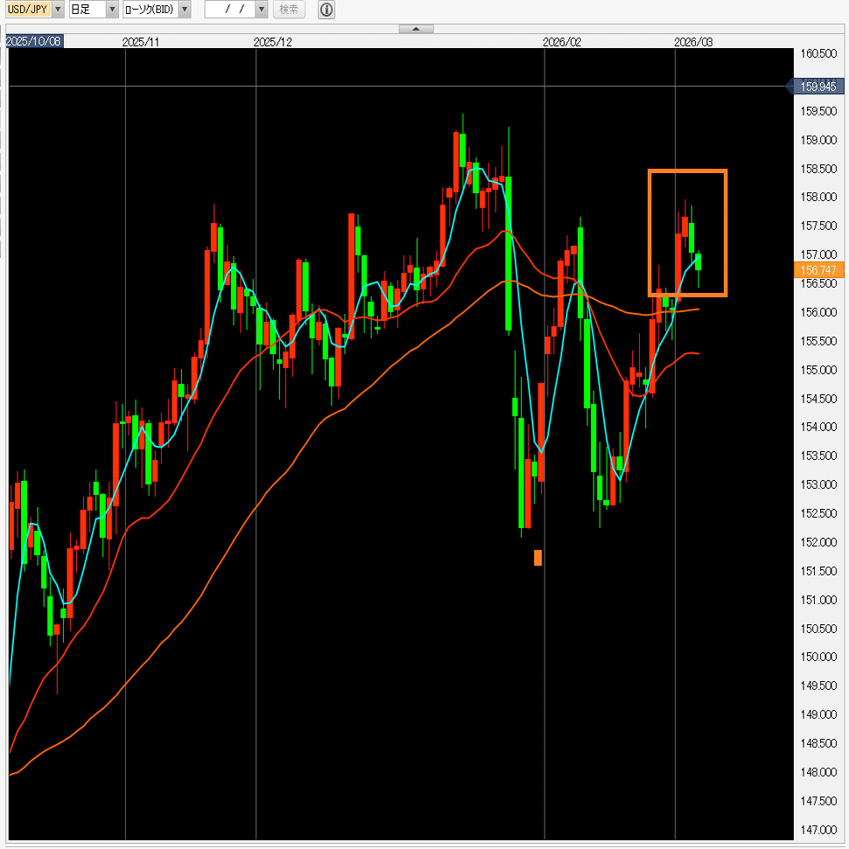849x849 pixels.
Task: Click the orange 156.747 current price tag
Action: [818, 269]
